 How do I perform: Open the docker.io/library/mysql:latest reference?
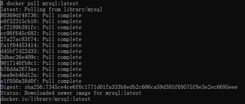pyautogui.click(x=45, y=99)
